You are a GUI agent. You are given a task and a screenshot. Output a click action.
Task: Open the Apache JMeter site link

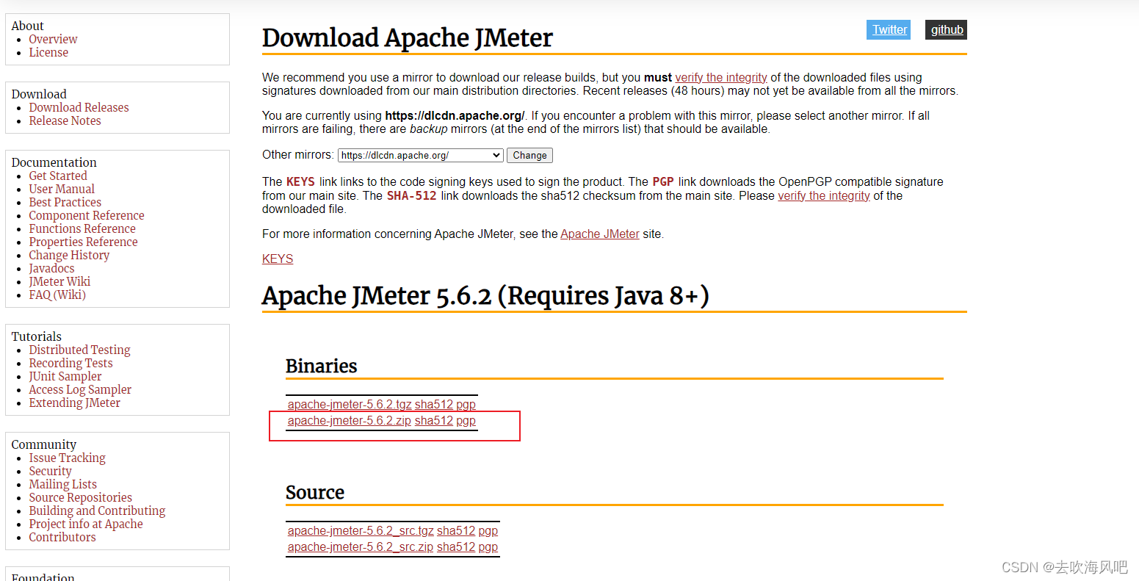[x=599, y=234]
